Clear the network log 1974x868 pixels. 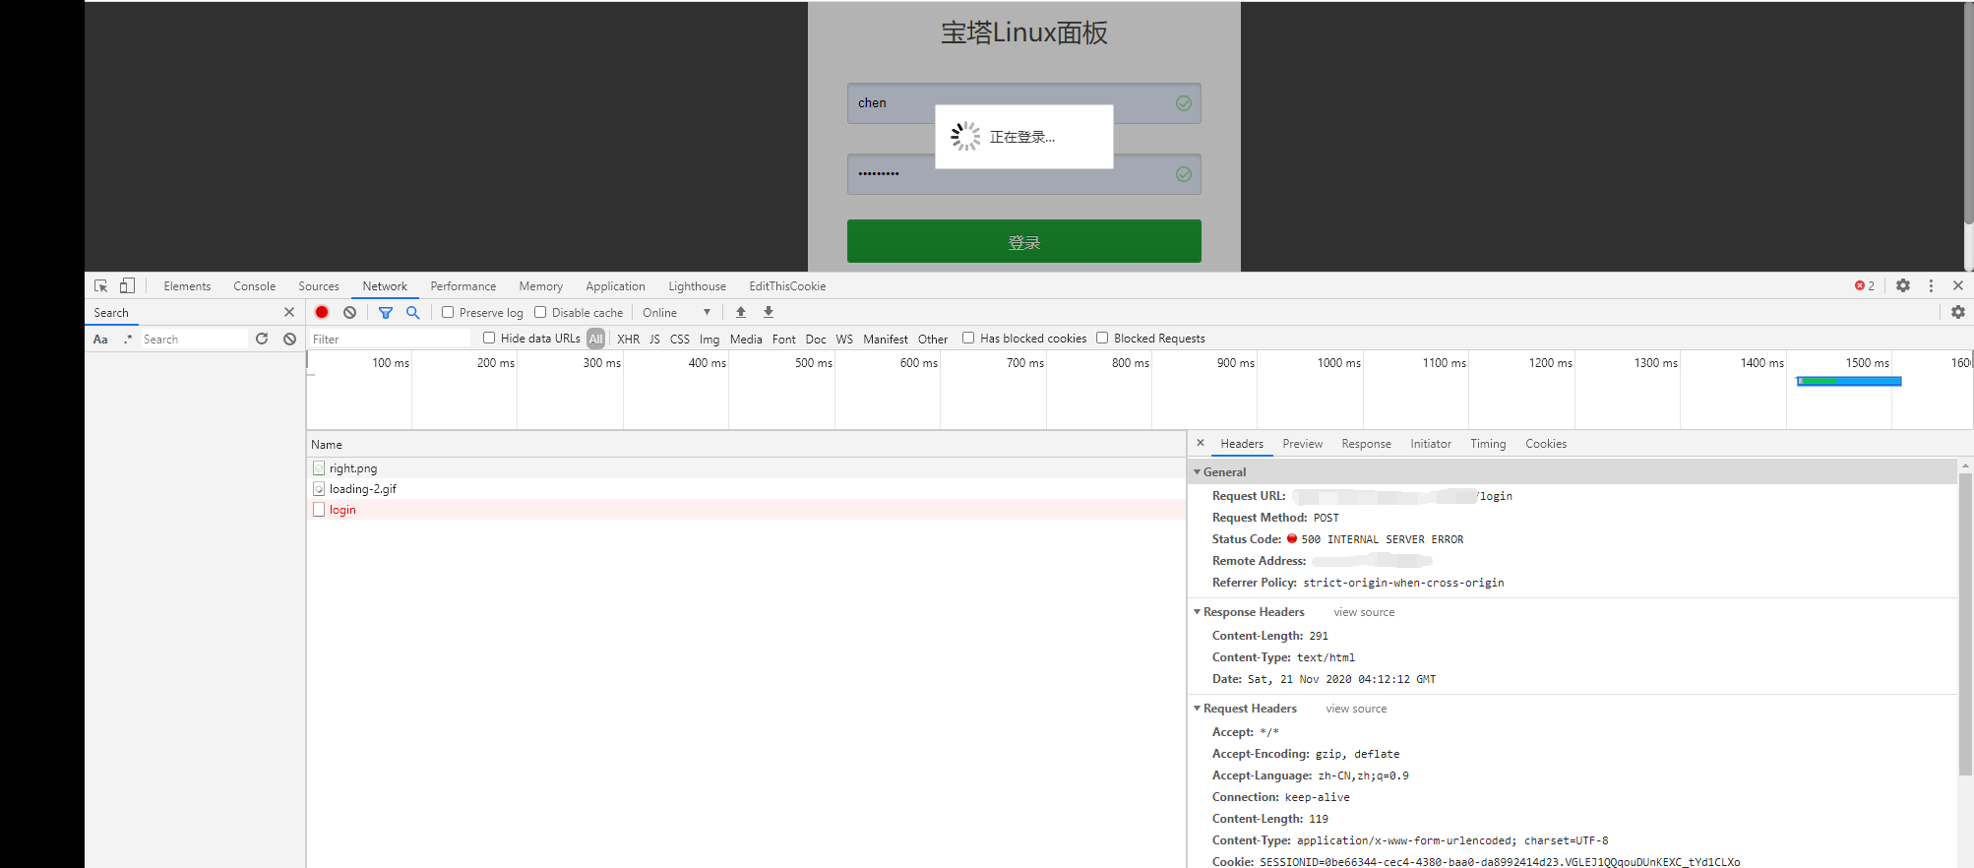tap(349, 312)
